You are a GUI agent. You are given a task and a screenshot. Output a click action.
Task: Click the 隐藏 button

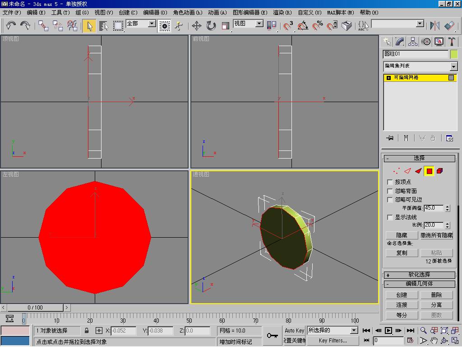(x=402, y=235)
